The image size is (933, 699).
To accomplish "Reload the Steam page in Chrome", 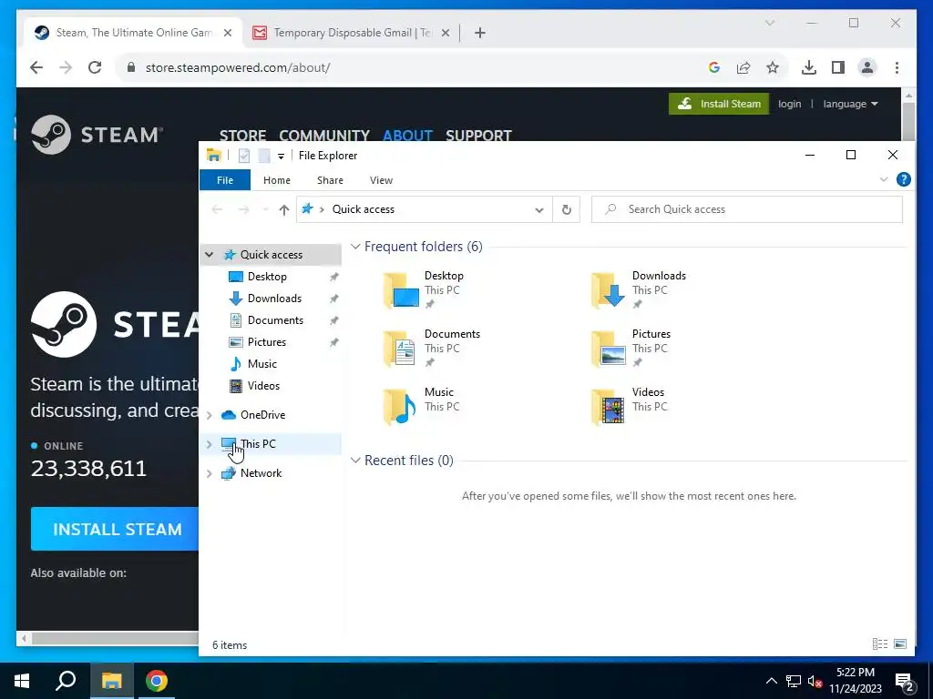I will coord(95,67).
